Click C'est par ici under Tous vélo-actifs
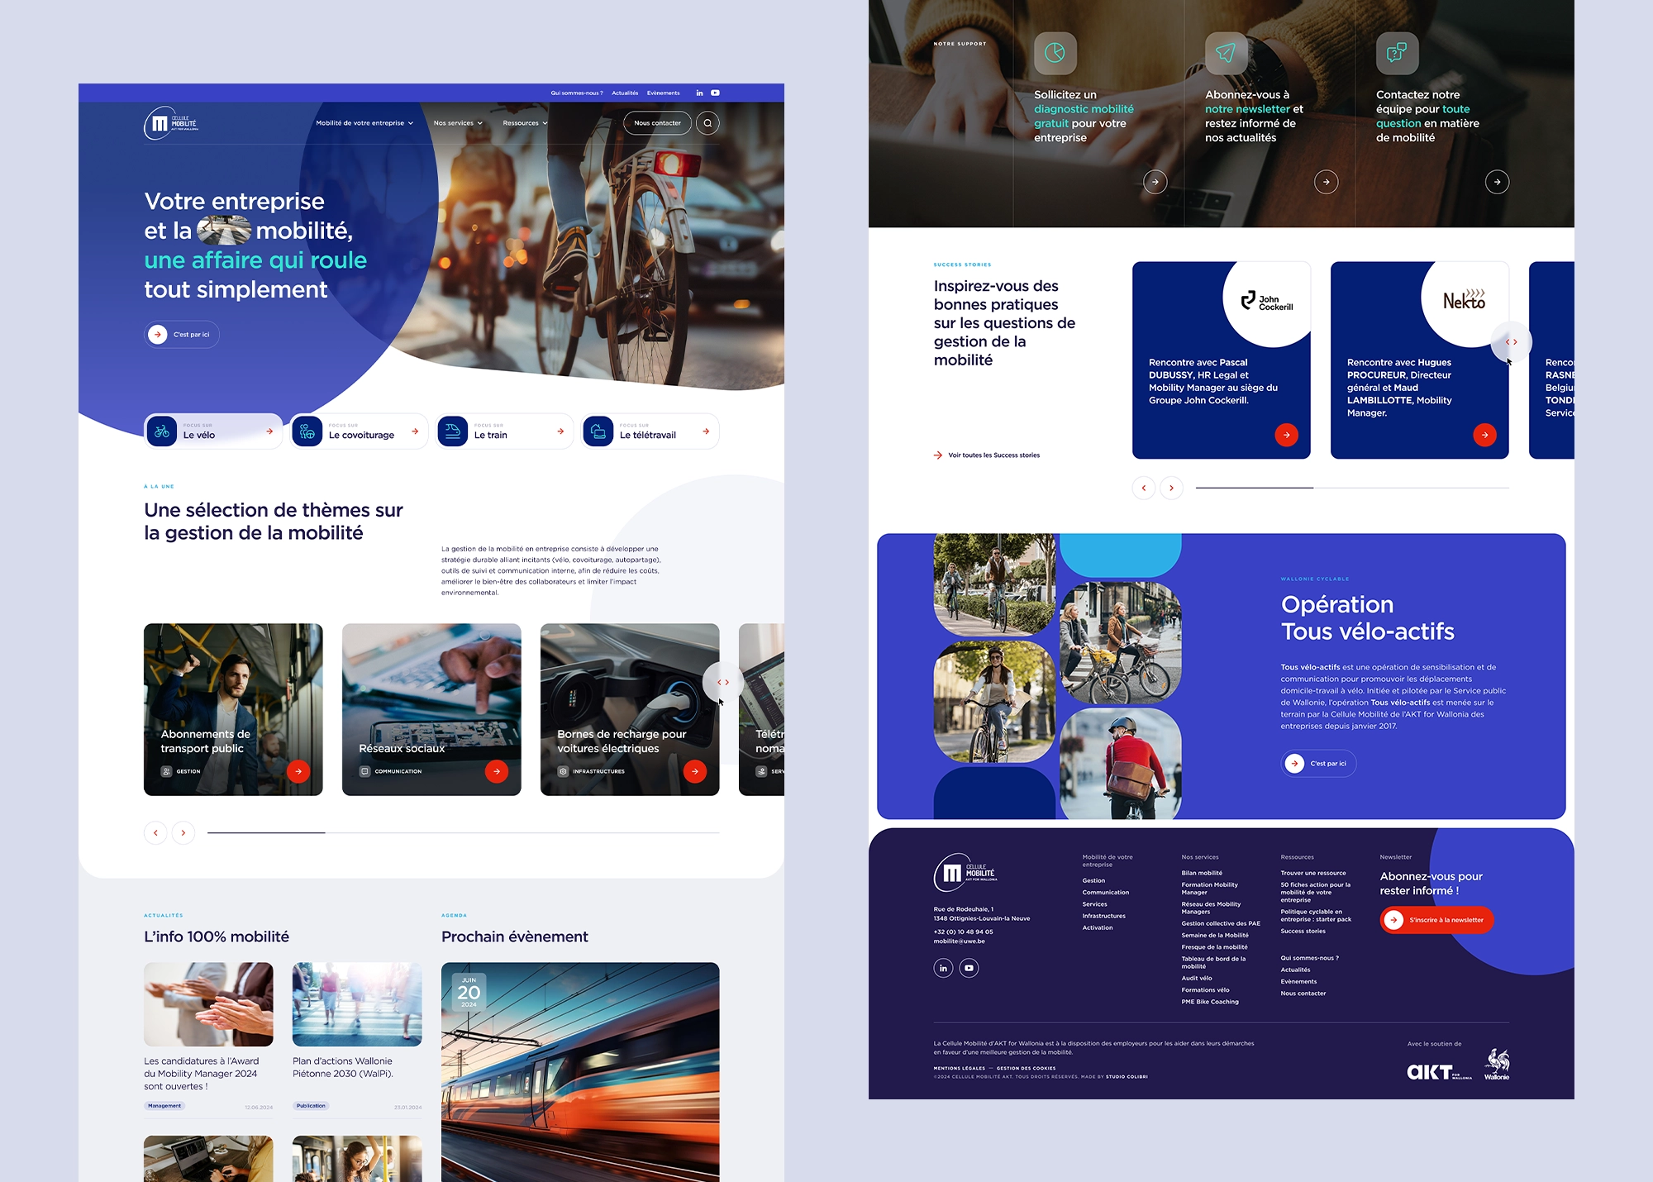Image resolution: width=1653 pixels, height=1182 pixels. [x=1319, y=763]
